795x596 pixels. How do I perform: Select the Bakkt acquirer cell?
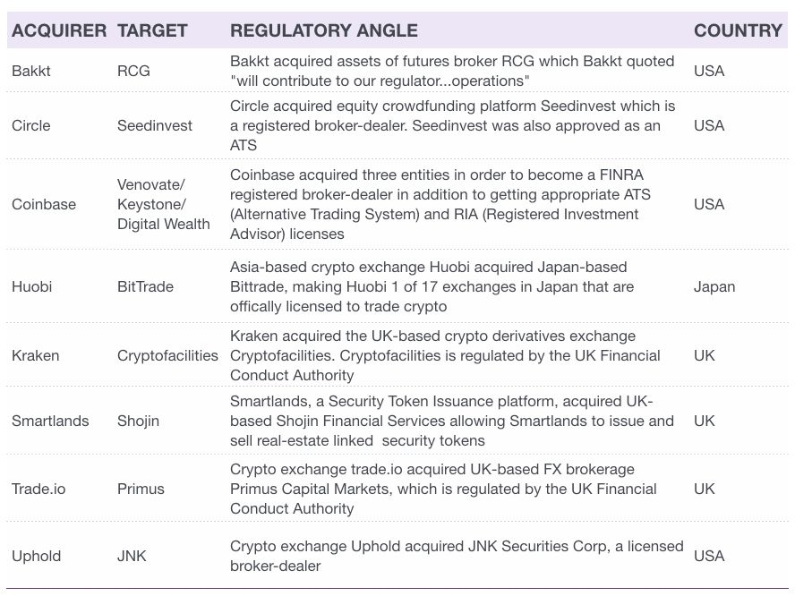[31, 71]
